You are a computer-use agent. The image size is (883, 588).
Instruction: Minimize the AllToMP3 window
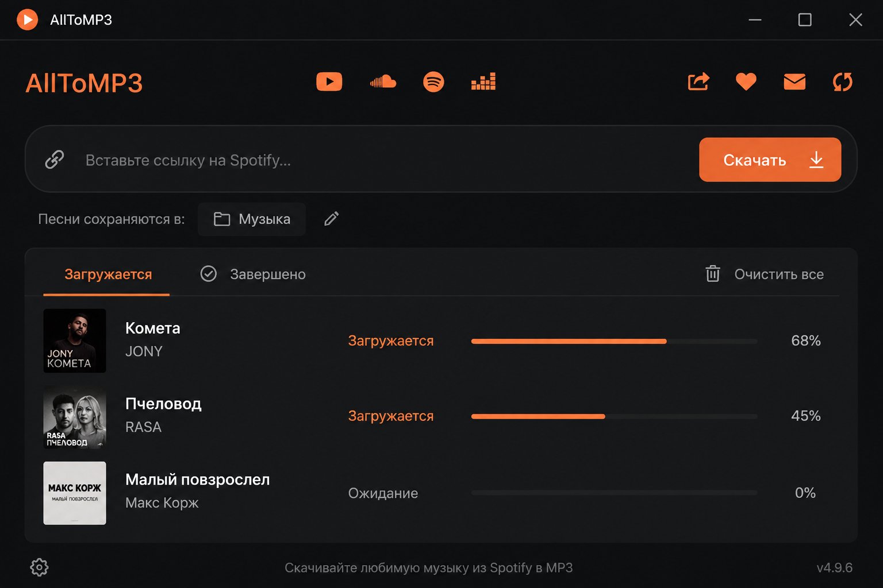tap(755, 20)
